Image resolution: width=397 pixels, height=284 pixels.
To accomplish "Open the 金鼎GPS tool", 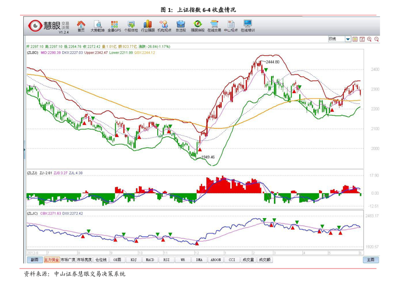I will 114,26.
